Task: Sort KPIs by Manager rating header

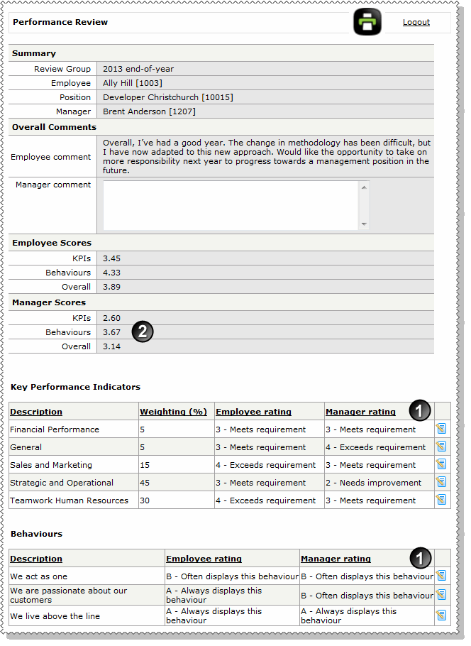Action: pyautogui.click(x=360, y=412)
